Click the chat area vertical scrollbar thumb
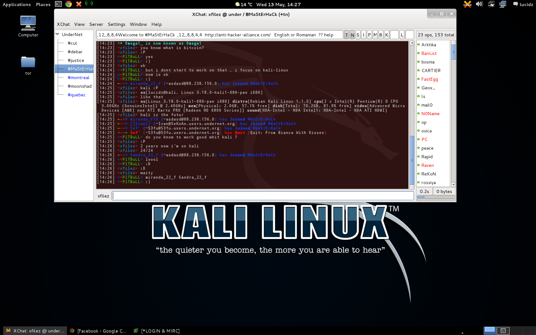Image resolution: width=536 pixels, height=335 pixels. [x=412, y=160]
